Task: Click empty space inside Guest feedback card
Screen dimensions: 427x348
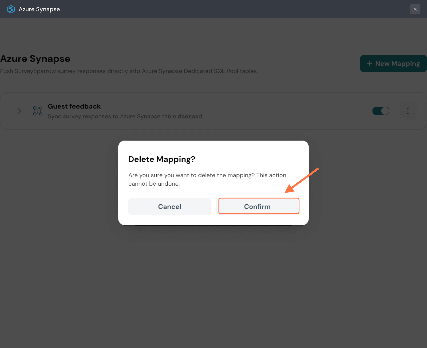Action: point(267,111)
